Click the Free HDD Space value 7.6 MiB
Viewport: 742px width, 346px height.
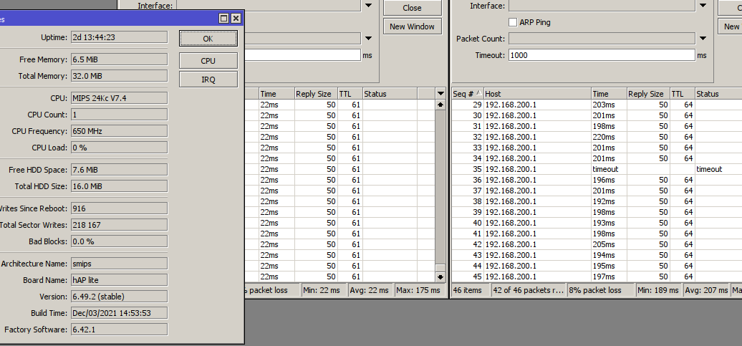click(119, 170)
